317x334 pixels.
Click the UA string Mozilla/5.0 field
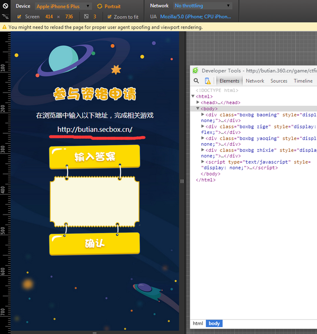[195, 16]
